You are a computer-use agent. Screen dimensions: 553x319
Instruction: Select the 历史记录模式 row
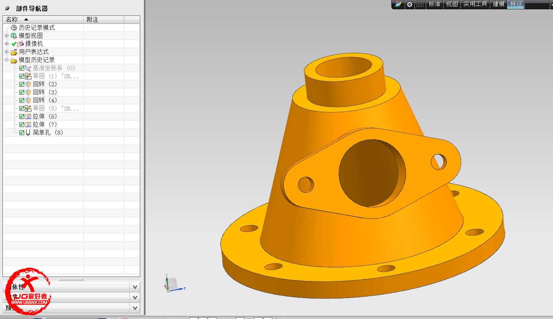tap(71, 27)
